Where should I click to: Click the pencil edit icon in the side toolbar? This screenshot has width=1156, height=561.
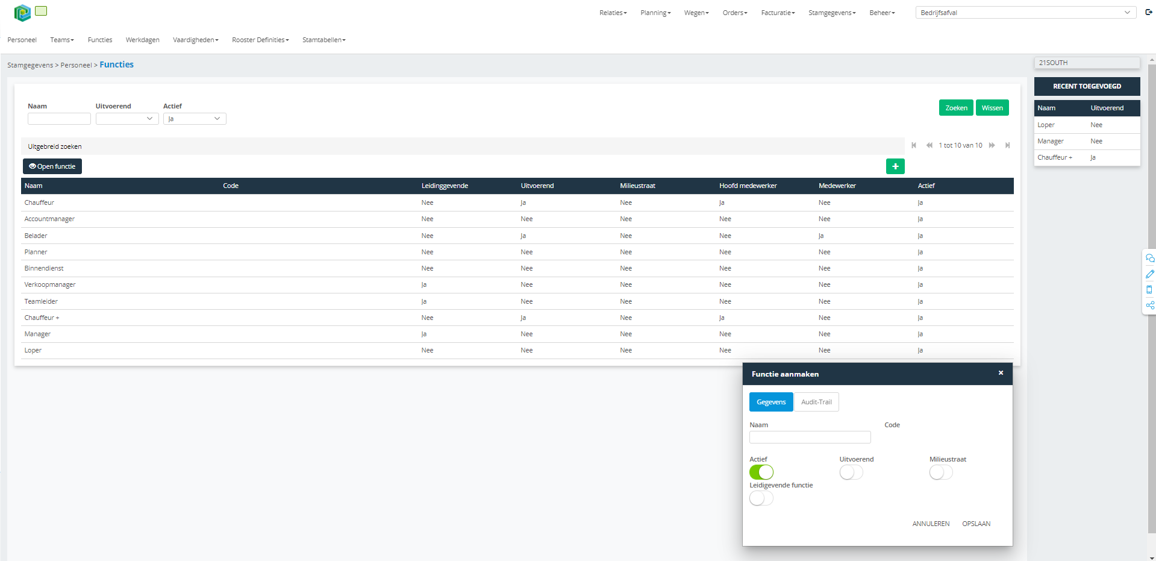click(x=1150, y=274)
